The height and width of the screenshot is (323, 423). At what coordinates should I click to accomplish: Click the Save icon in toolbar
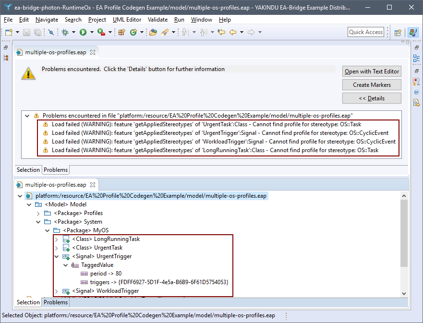26,32
